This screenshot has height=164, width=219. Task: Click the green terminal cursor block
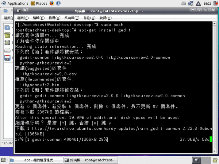tap(211, 139)
